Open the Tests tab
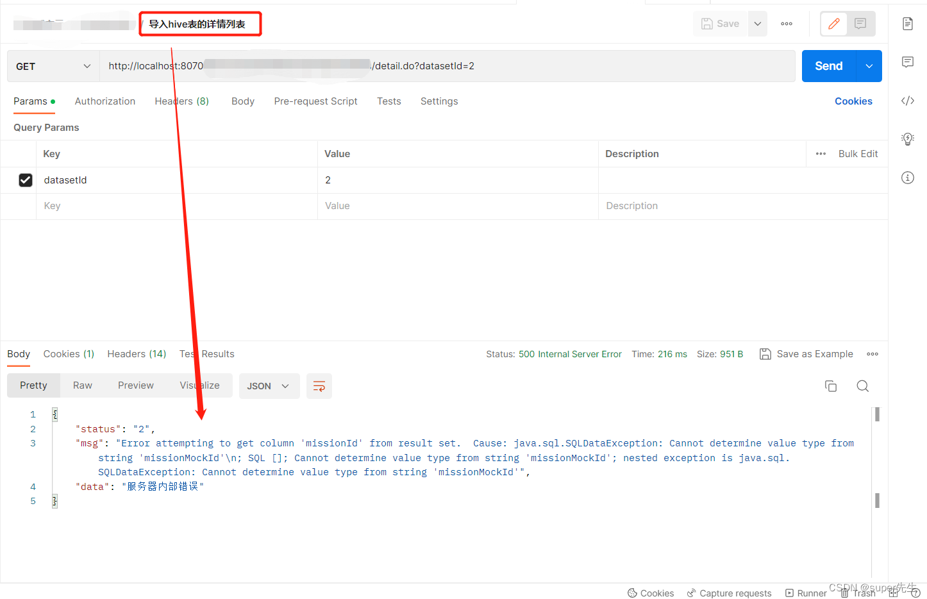The image size is (927, 599). click(x=389, y=101)
